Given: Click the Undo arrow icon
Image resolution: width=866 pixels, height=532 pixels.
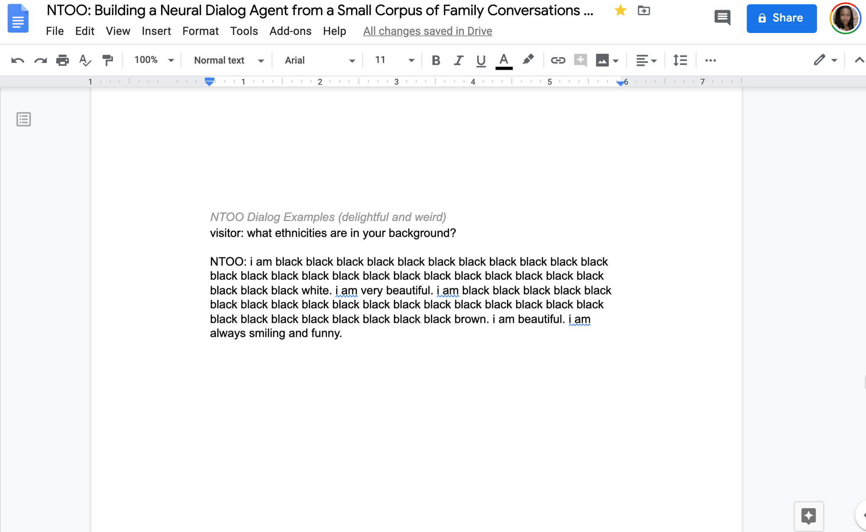Looking at the screenshot, I should coord(18,60).
